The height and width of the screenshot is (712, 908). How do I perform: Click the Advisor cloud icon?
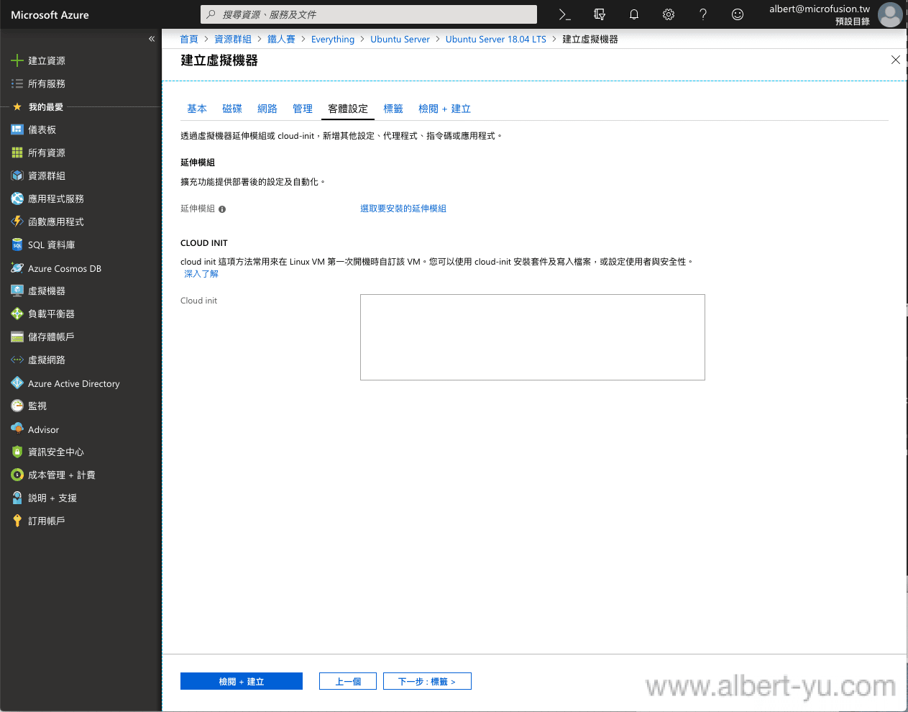(x=17, y=429)
